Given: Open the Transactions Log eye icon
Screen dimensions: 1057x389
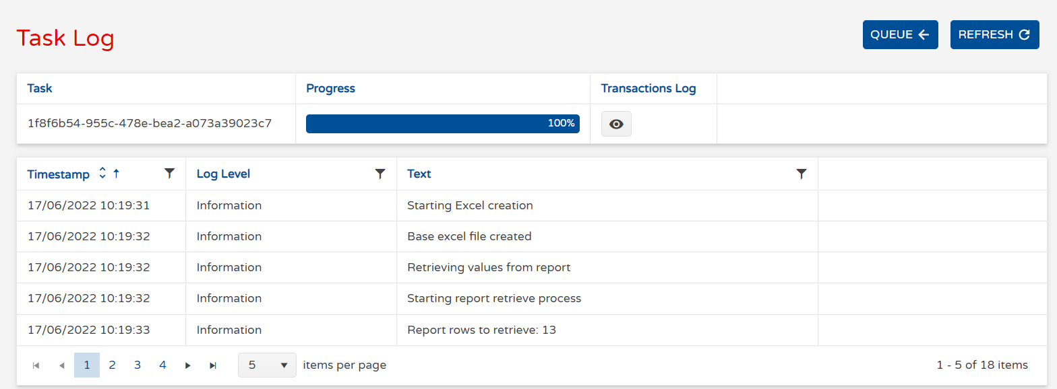Looking at the screenshot, I should coord(615,124).
